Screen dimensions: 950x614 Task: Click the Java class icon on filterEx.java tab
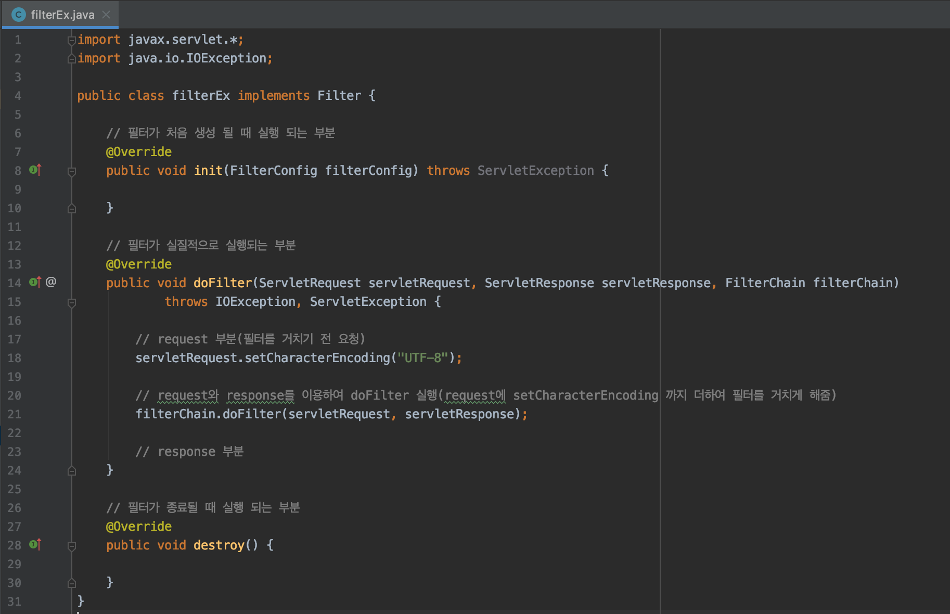pos(19,15)
